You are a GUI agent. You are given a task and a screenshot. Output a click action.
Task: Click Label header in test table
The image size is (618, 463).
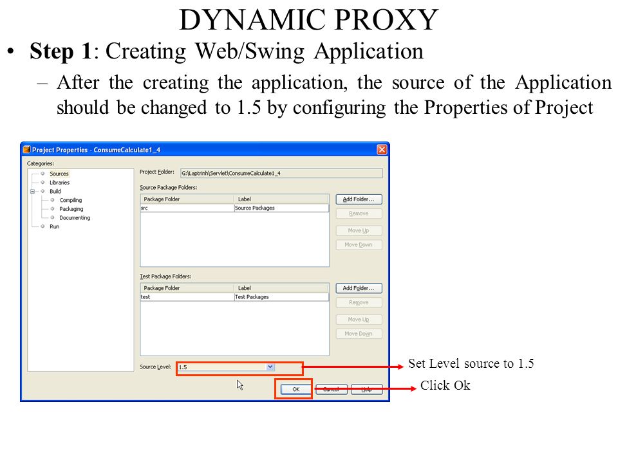[x=281, y=288]
